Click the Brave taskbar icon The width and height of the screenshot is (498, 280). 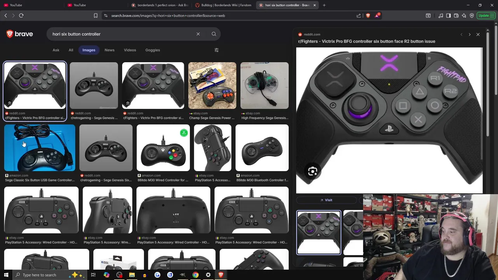coord(221,275)
